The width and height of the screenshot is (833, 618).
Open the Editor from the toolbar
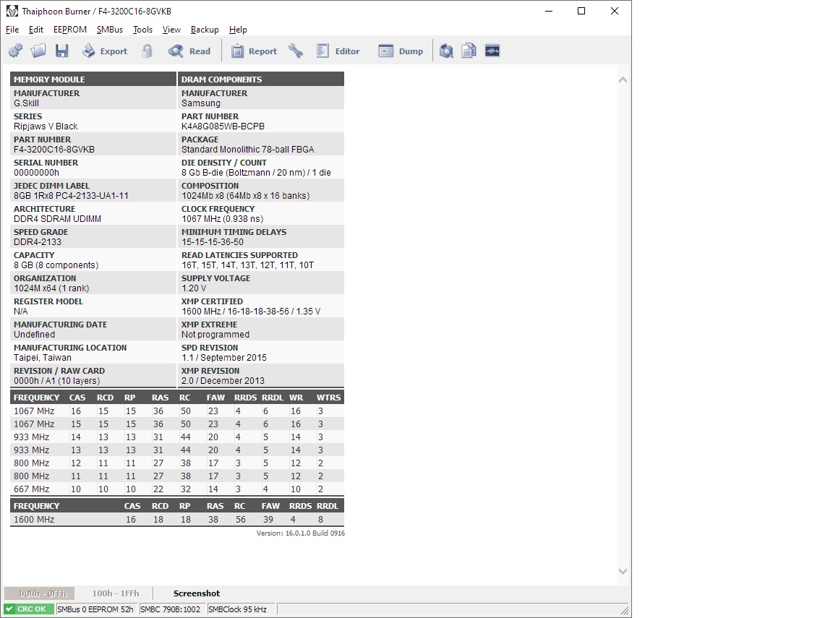click(338, 51)
